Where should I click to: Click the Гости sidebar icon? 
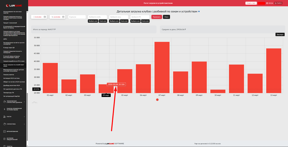[x=4, y=117]
